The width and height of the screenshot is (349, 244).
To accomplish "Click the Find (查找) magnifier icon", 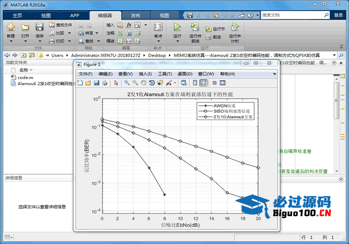I will click(81, 41).
